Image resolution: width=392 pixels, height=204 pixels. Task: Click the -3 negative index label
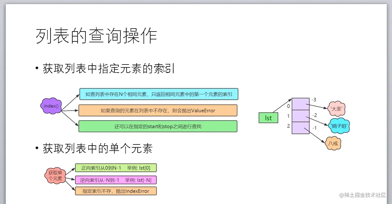coord(314,100)
